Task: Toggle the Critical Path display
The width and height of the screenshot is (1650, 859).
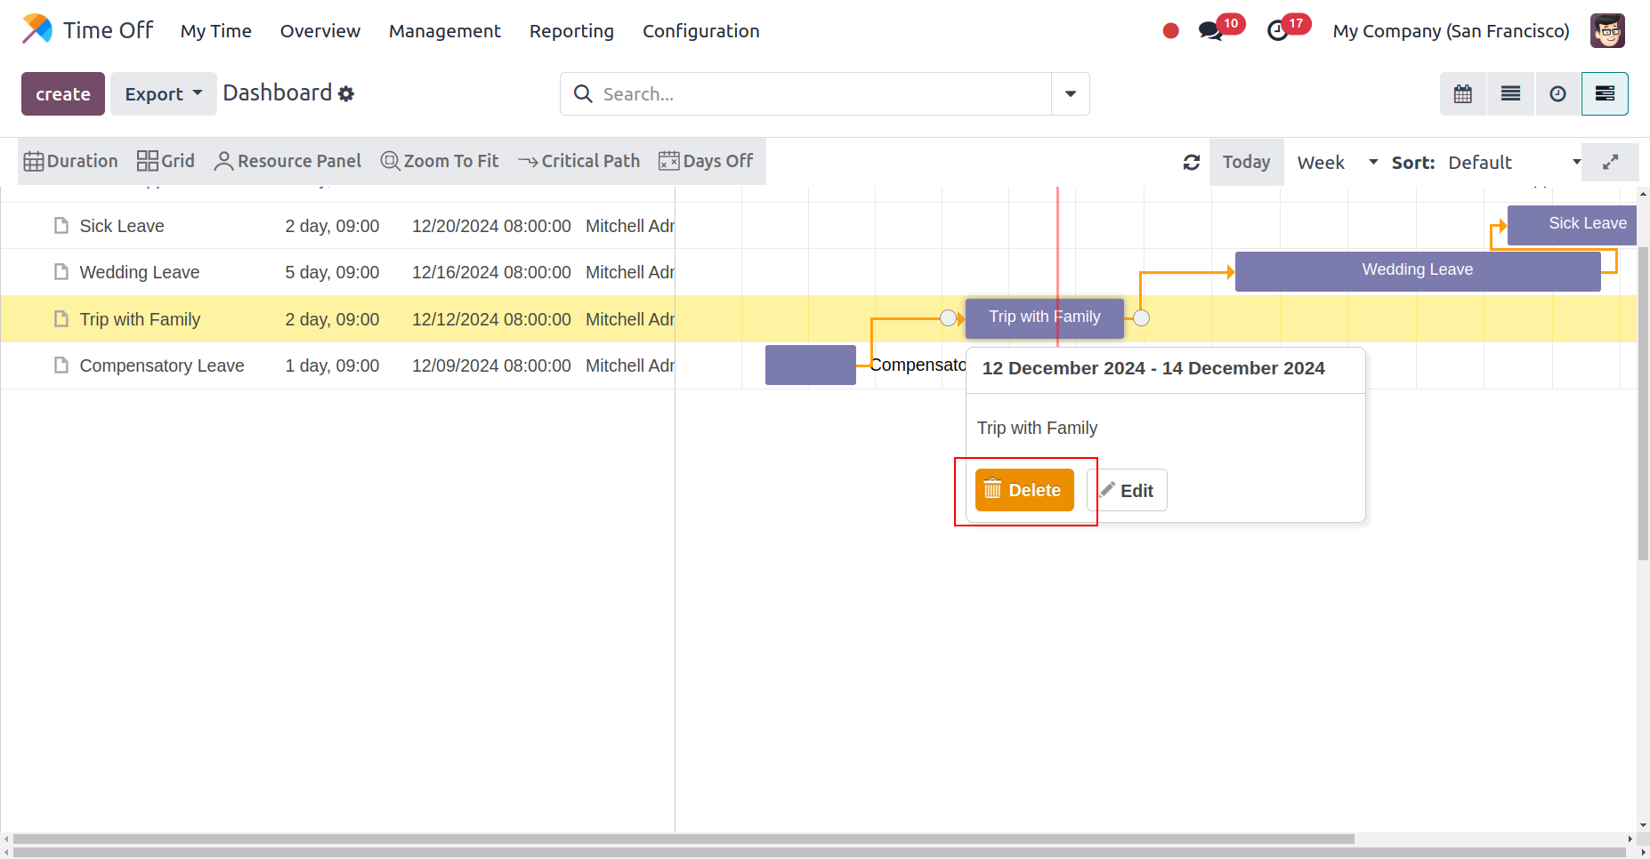Action: pyautogui.click(x=578, y=161)
